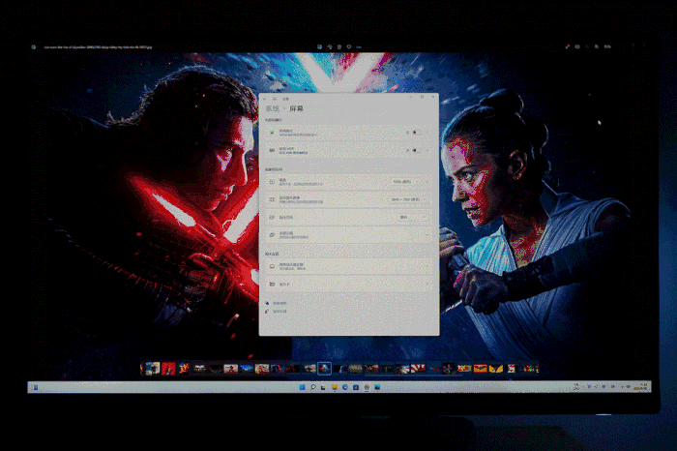Open the taskbar clock and date
This screenshot has width=677, height=451.
click(x=641, y=387)
